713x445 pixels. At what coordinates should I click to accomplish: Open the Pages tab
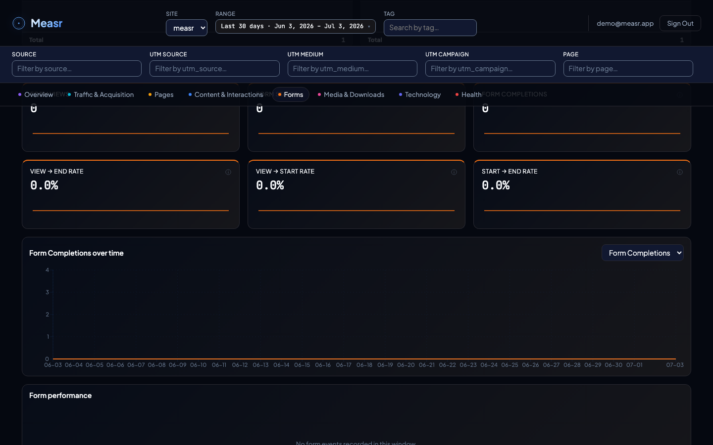click(161, 94)
